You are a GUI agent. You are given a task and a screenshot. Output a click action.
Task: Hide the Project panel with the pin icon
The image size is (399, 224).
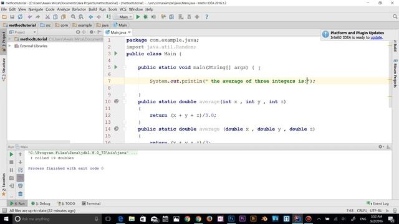[x=99, y=32]
